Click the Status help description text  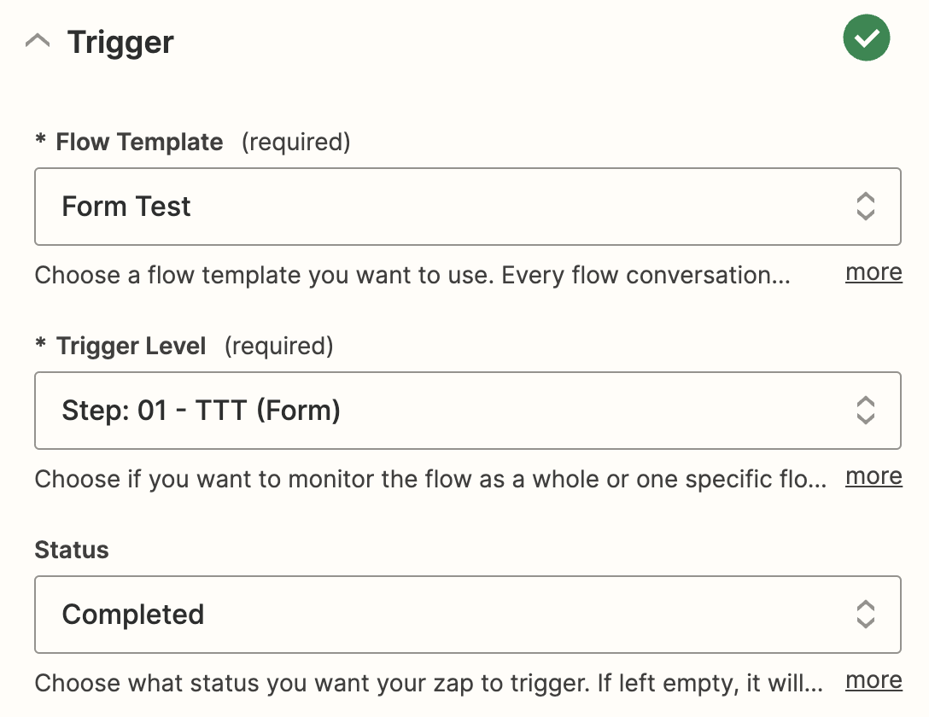click(x=429, y=683)
